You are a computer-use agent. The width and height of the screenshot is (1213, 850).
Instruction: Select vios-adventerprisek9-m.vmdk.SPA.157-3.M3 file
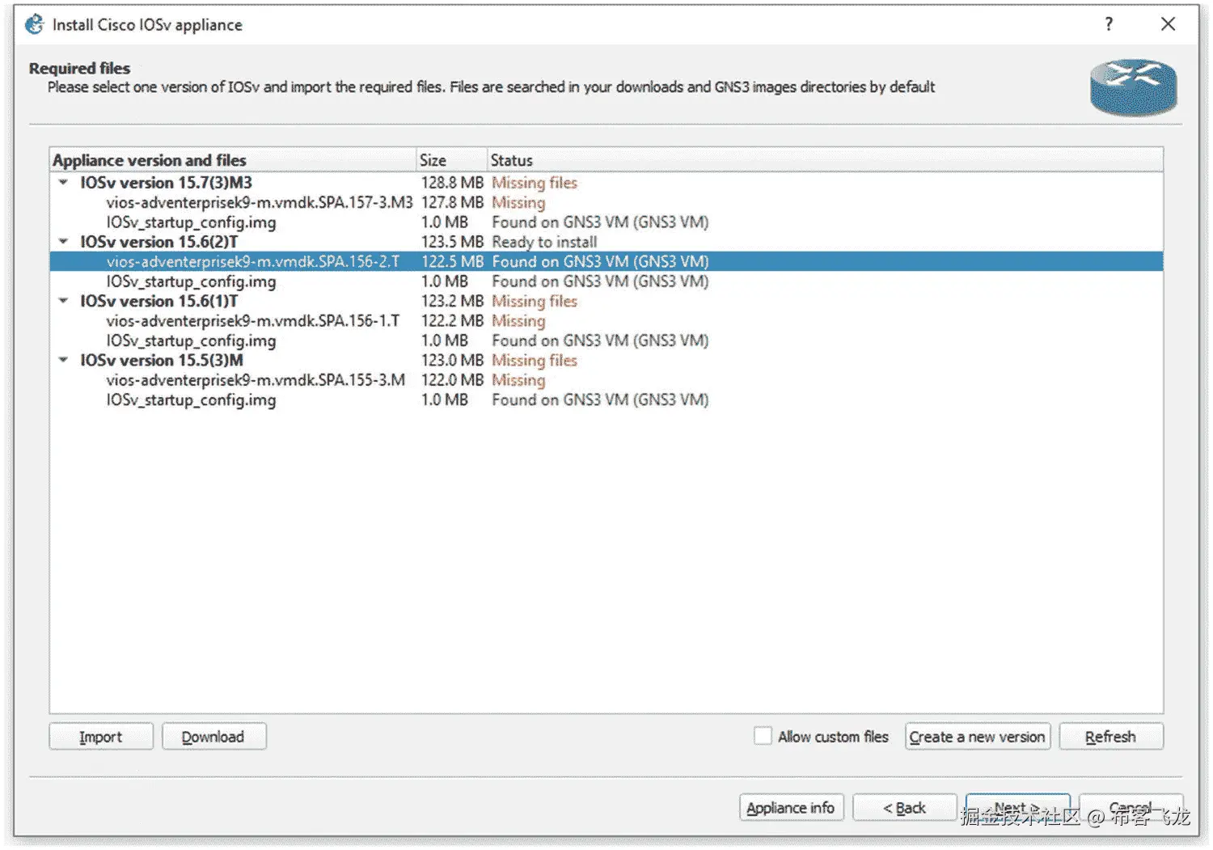point(606,202)
